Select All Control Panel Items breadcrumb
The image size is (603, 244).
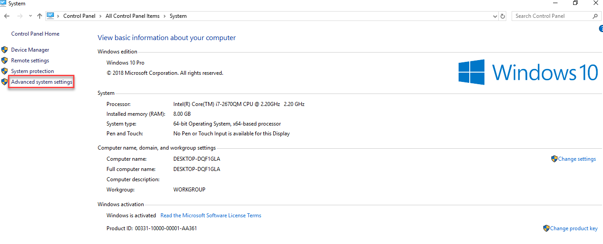(132, 16)
